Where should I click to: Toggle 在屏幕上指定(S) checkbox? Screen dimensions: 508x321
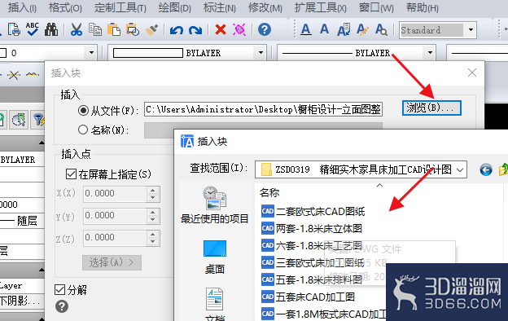72,174
